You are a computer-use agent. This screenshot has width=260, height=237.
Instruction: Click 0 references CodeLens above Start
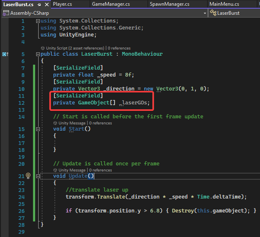101,123
